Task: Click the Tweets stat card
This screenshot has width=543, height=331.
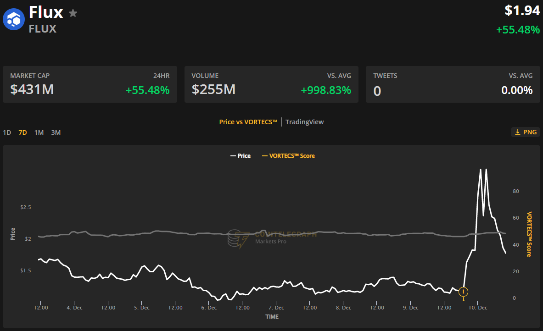Action: click(453, 84)
